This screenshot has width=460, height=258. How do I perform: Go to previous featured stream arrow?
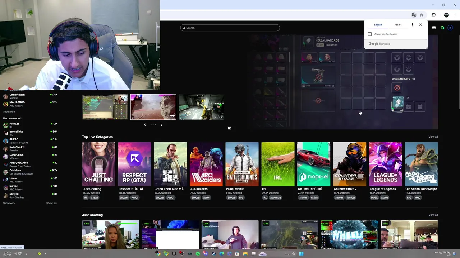click(145, 125)
